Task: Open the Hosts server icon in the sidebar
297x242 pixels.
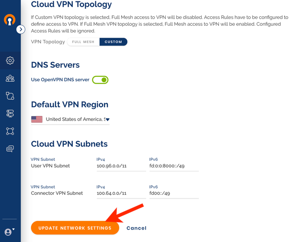Action: coord(10,114)
